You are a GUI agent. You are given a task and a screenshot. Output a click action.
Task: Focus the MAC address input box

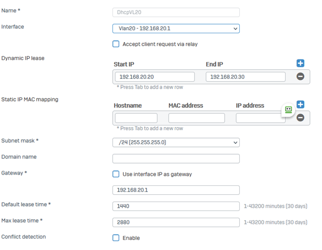pyautogui.click(x=197, y=118)
